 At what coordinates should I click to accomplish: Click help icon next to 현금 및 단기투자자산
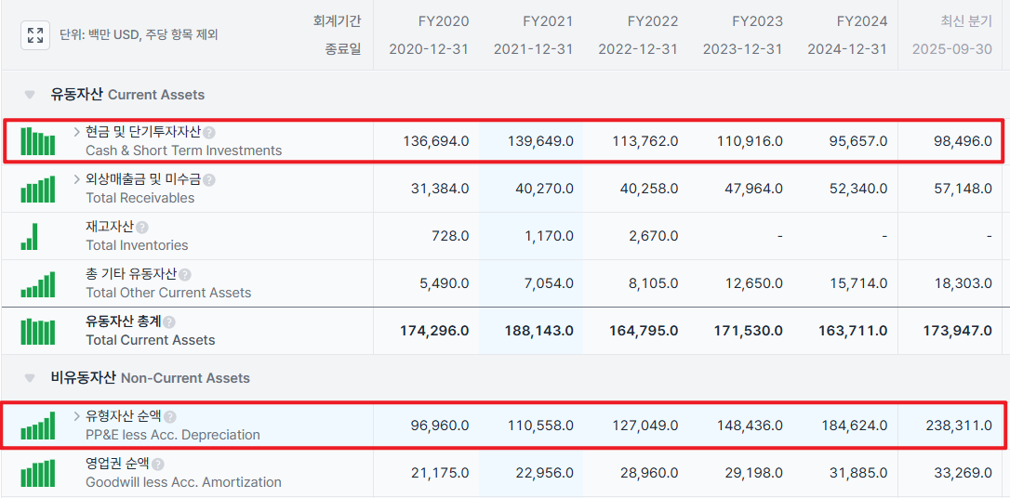(209, 133)
